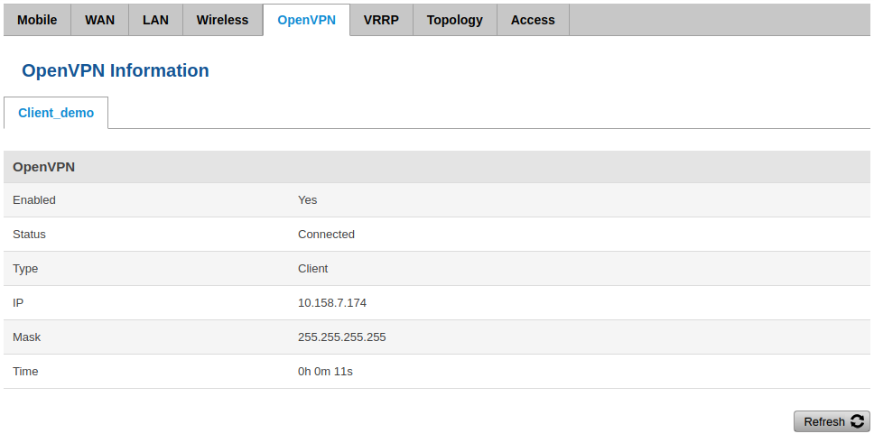The height and width of the screenshot is (443, 874).
Task: Open the VRRP tab
Action: [x=381, y=20]
